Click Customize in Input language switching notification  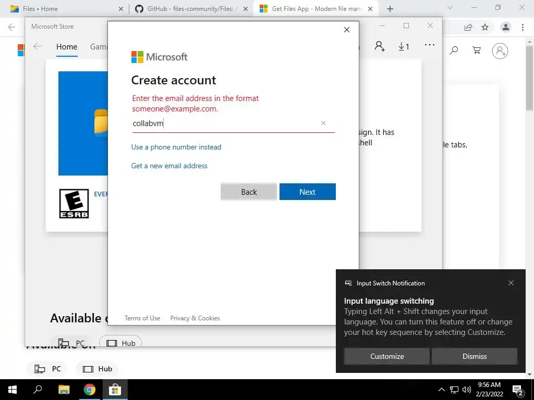[387, 356]
